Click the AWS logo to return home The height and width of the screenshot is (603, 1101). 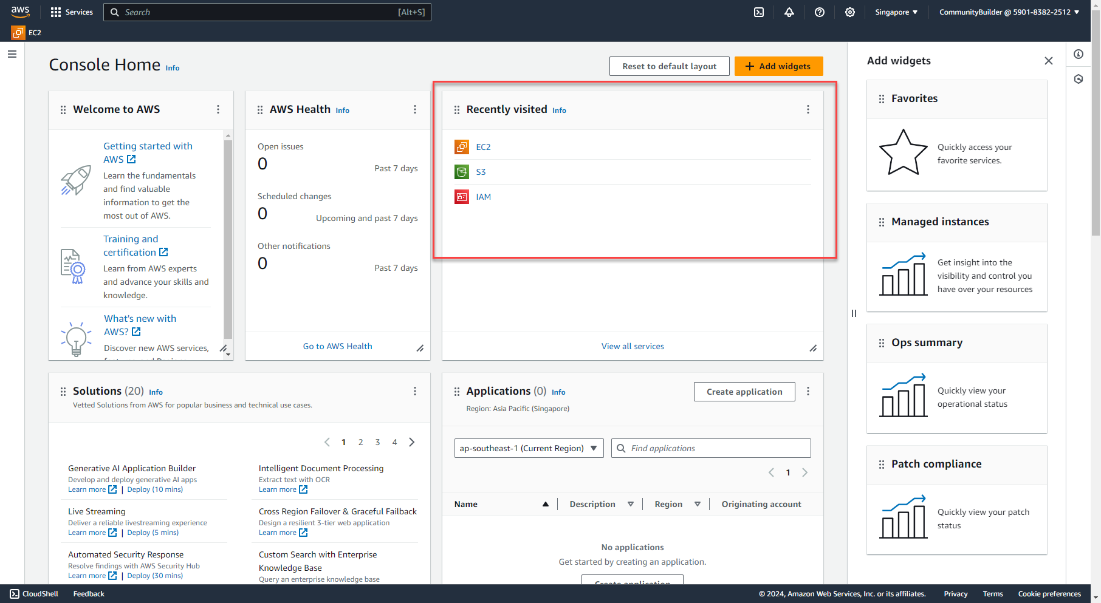pyautogui.click(x=20, y=11)
